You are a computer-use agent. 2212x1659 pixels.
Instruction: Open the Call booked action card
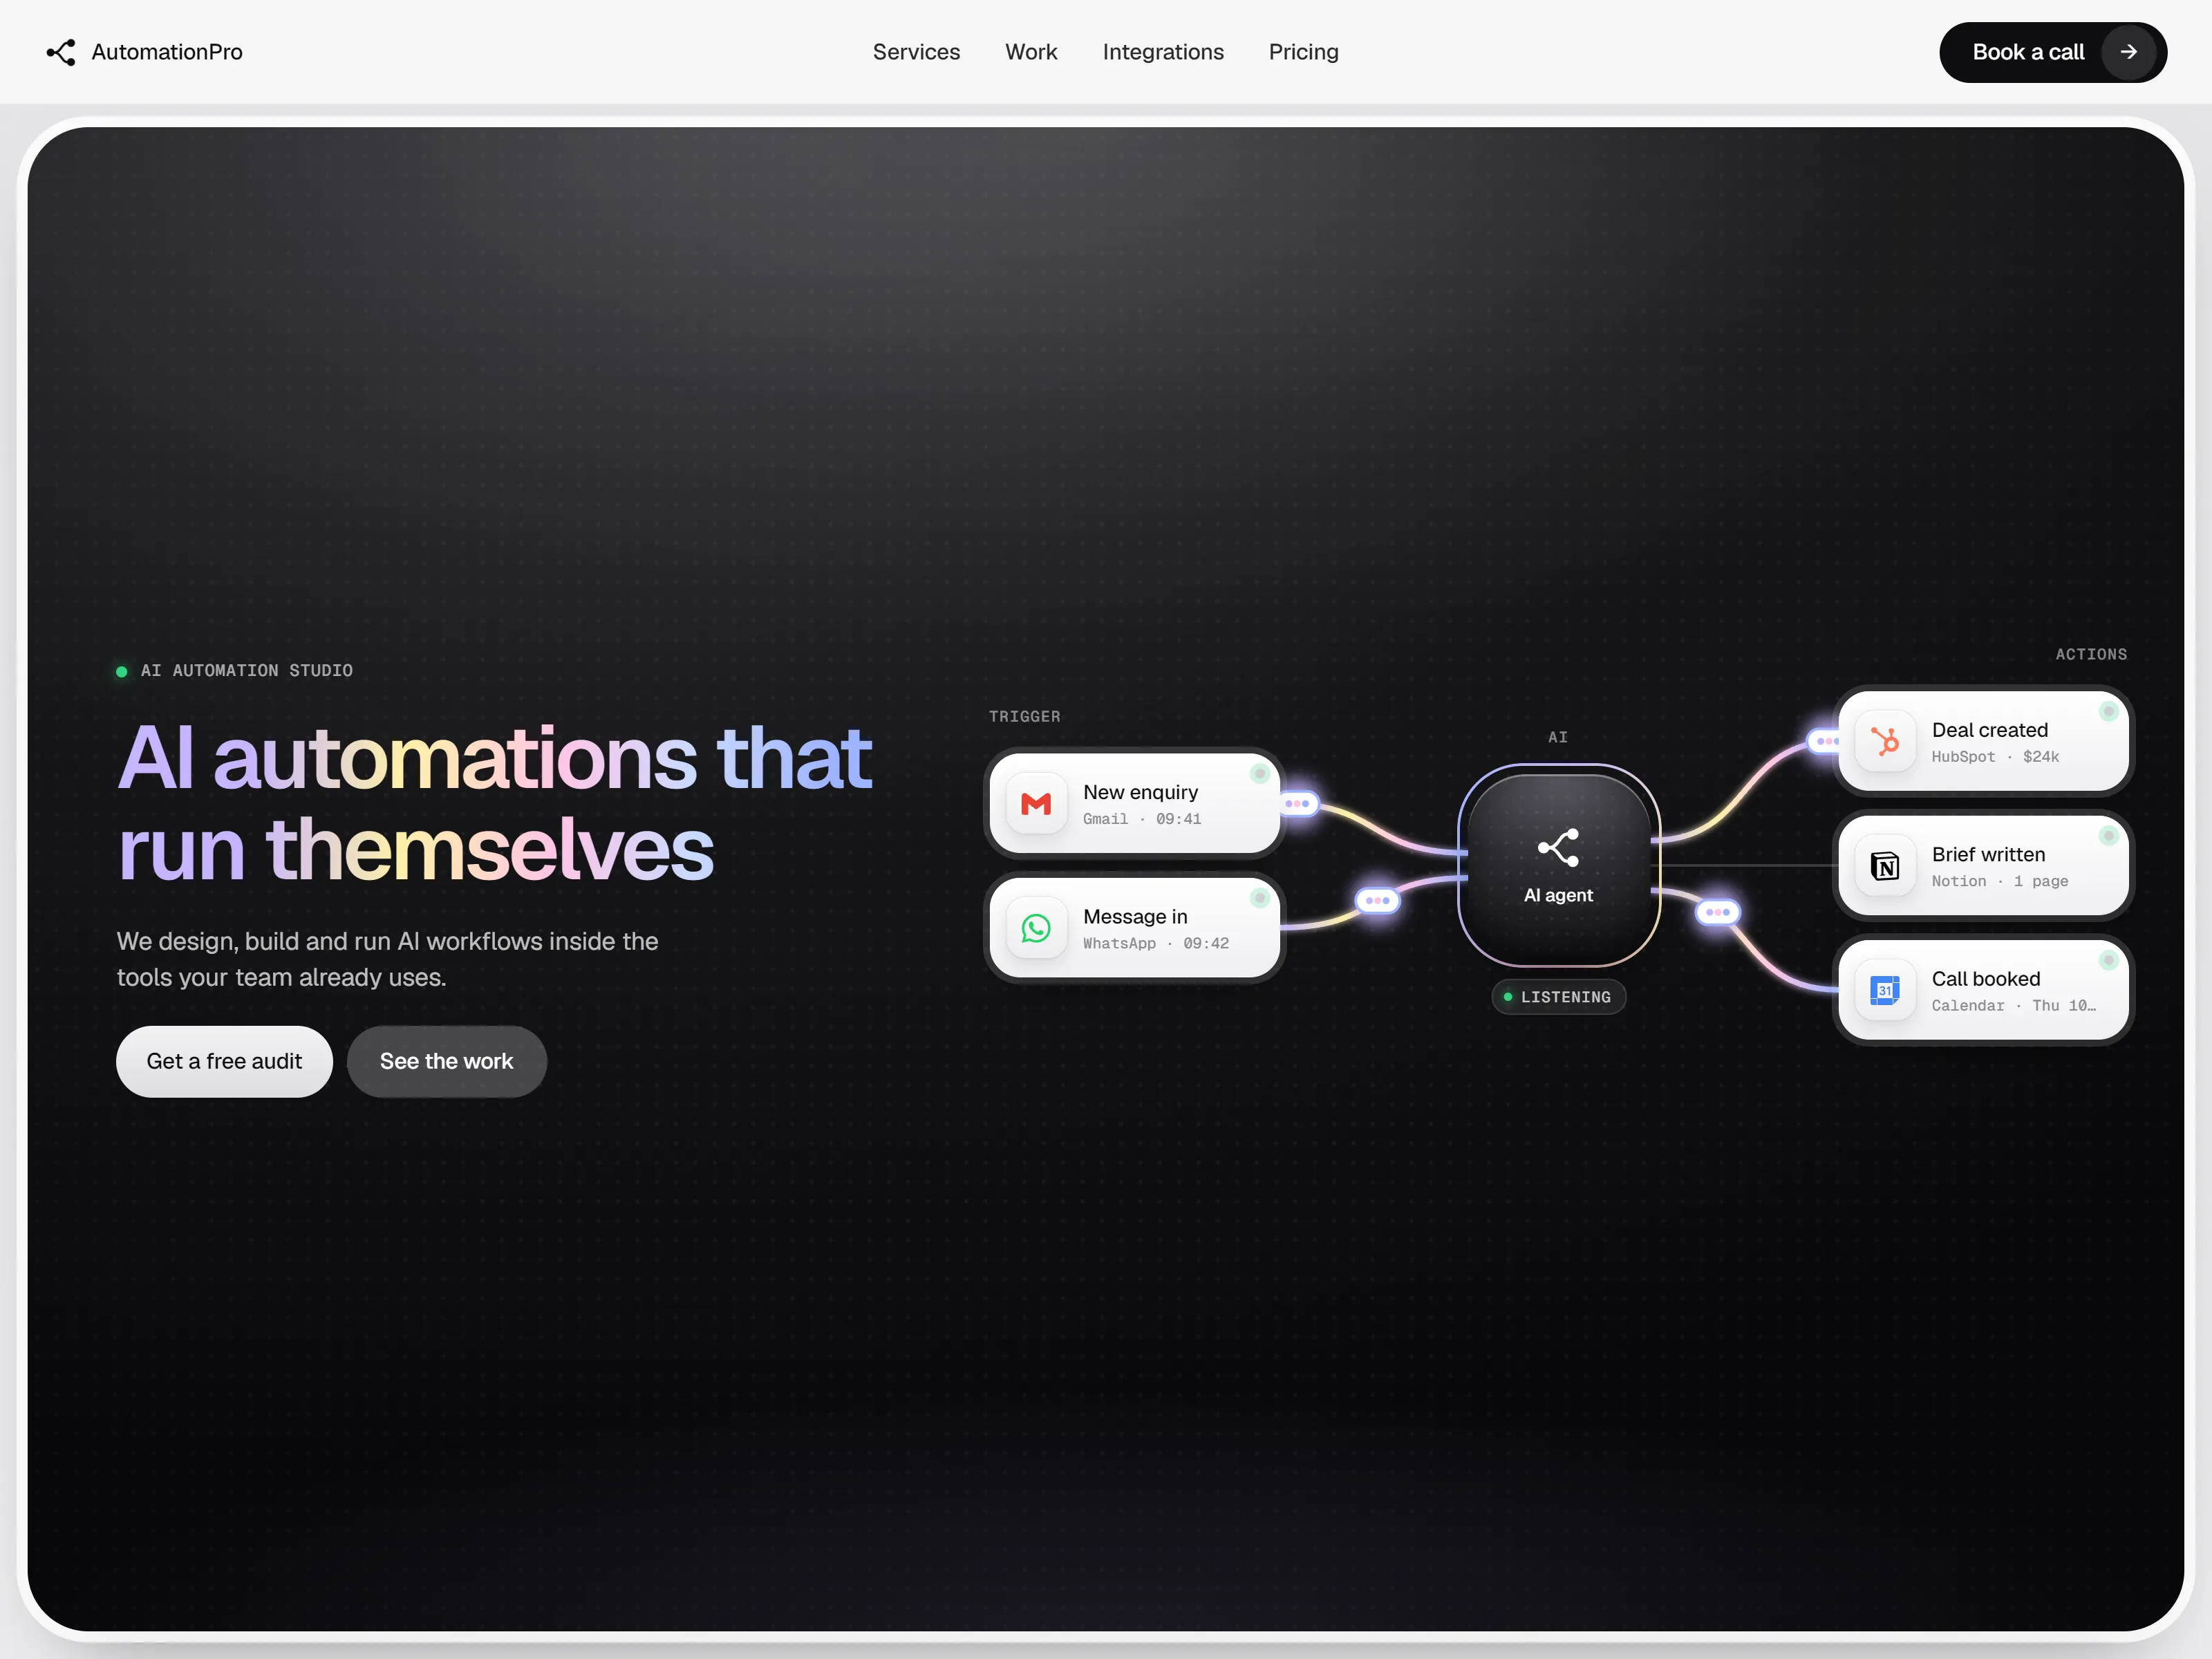pos(1983,990)
